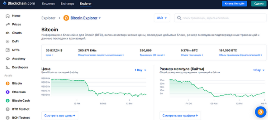Click the DeFi sidebar icon
Image resolution: width=268 pixels, height=124 pixels.
click(x=7, y=42)
